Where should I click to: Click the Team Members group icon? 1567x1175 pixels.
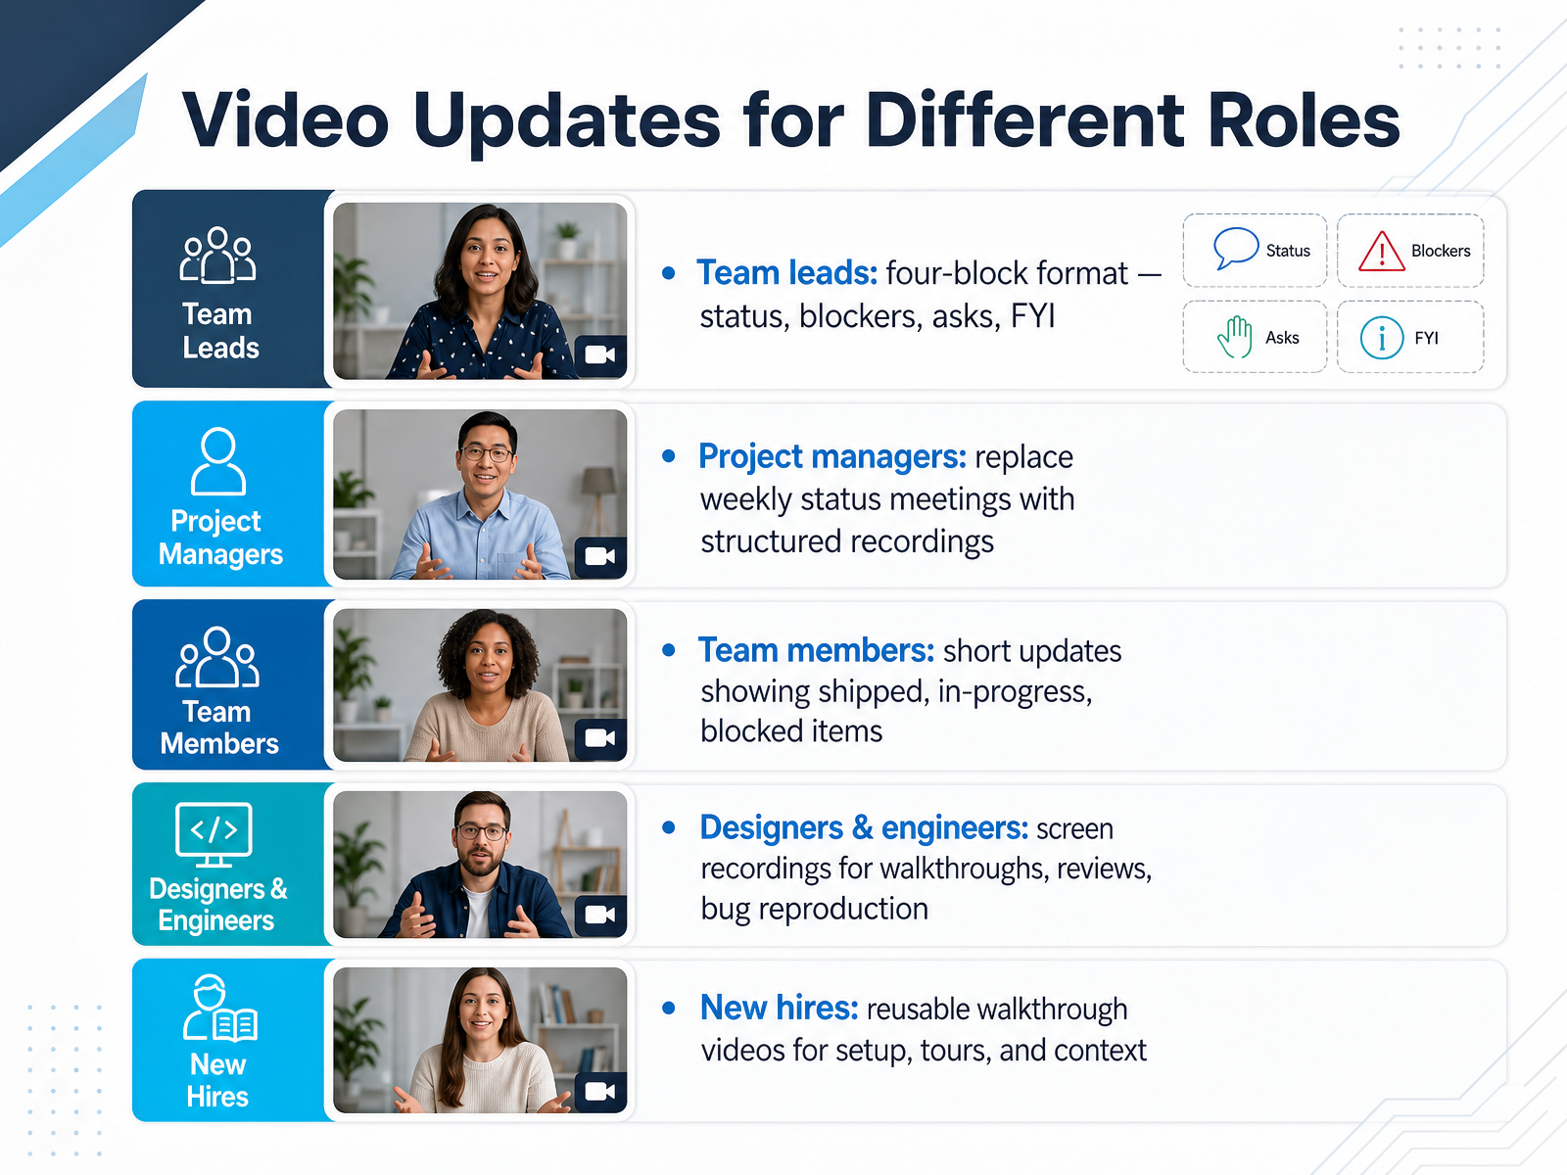tap(217, 657)
